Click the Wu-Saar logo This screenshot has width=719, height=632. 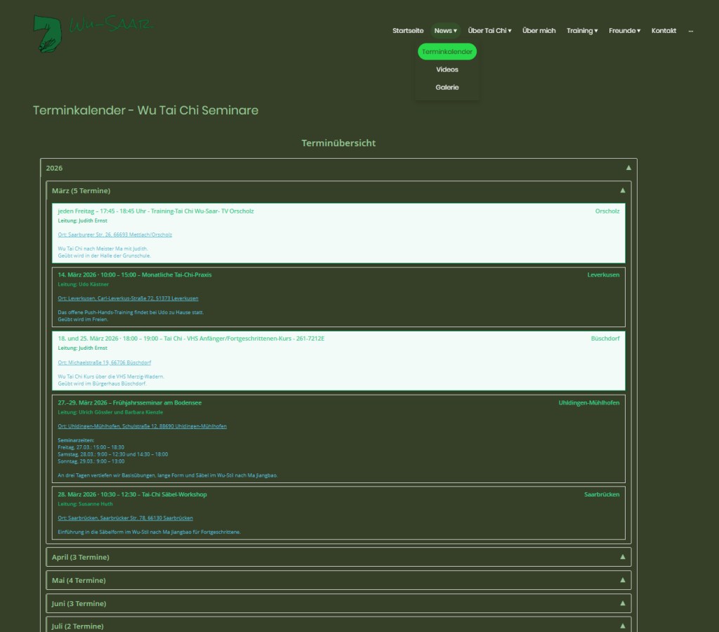tap(93, 33)
